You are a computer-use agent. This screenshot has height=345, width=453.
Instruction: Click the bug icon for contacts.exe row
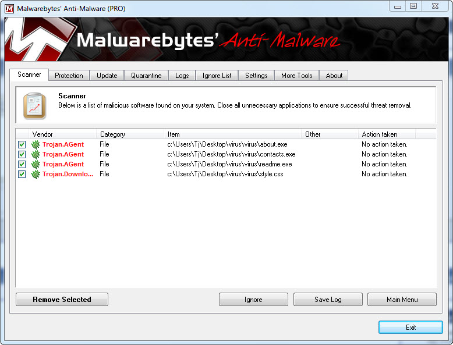click(36, 154)
